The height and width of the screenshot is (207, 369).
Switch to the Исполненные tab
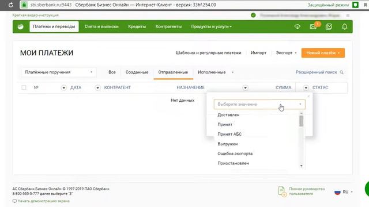pos(212,72)
